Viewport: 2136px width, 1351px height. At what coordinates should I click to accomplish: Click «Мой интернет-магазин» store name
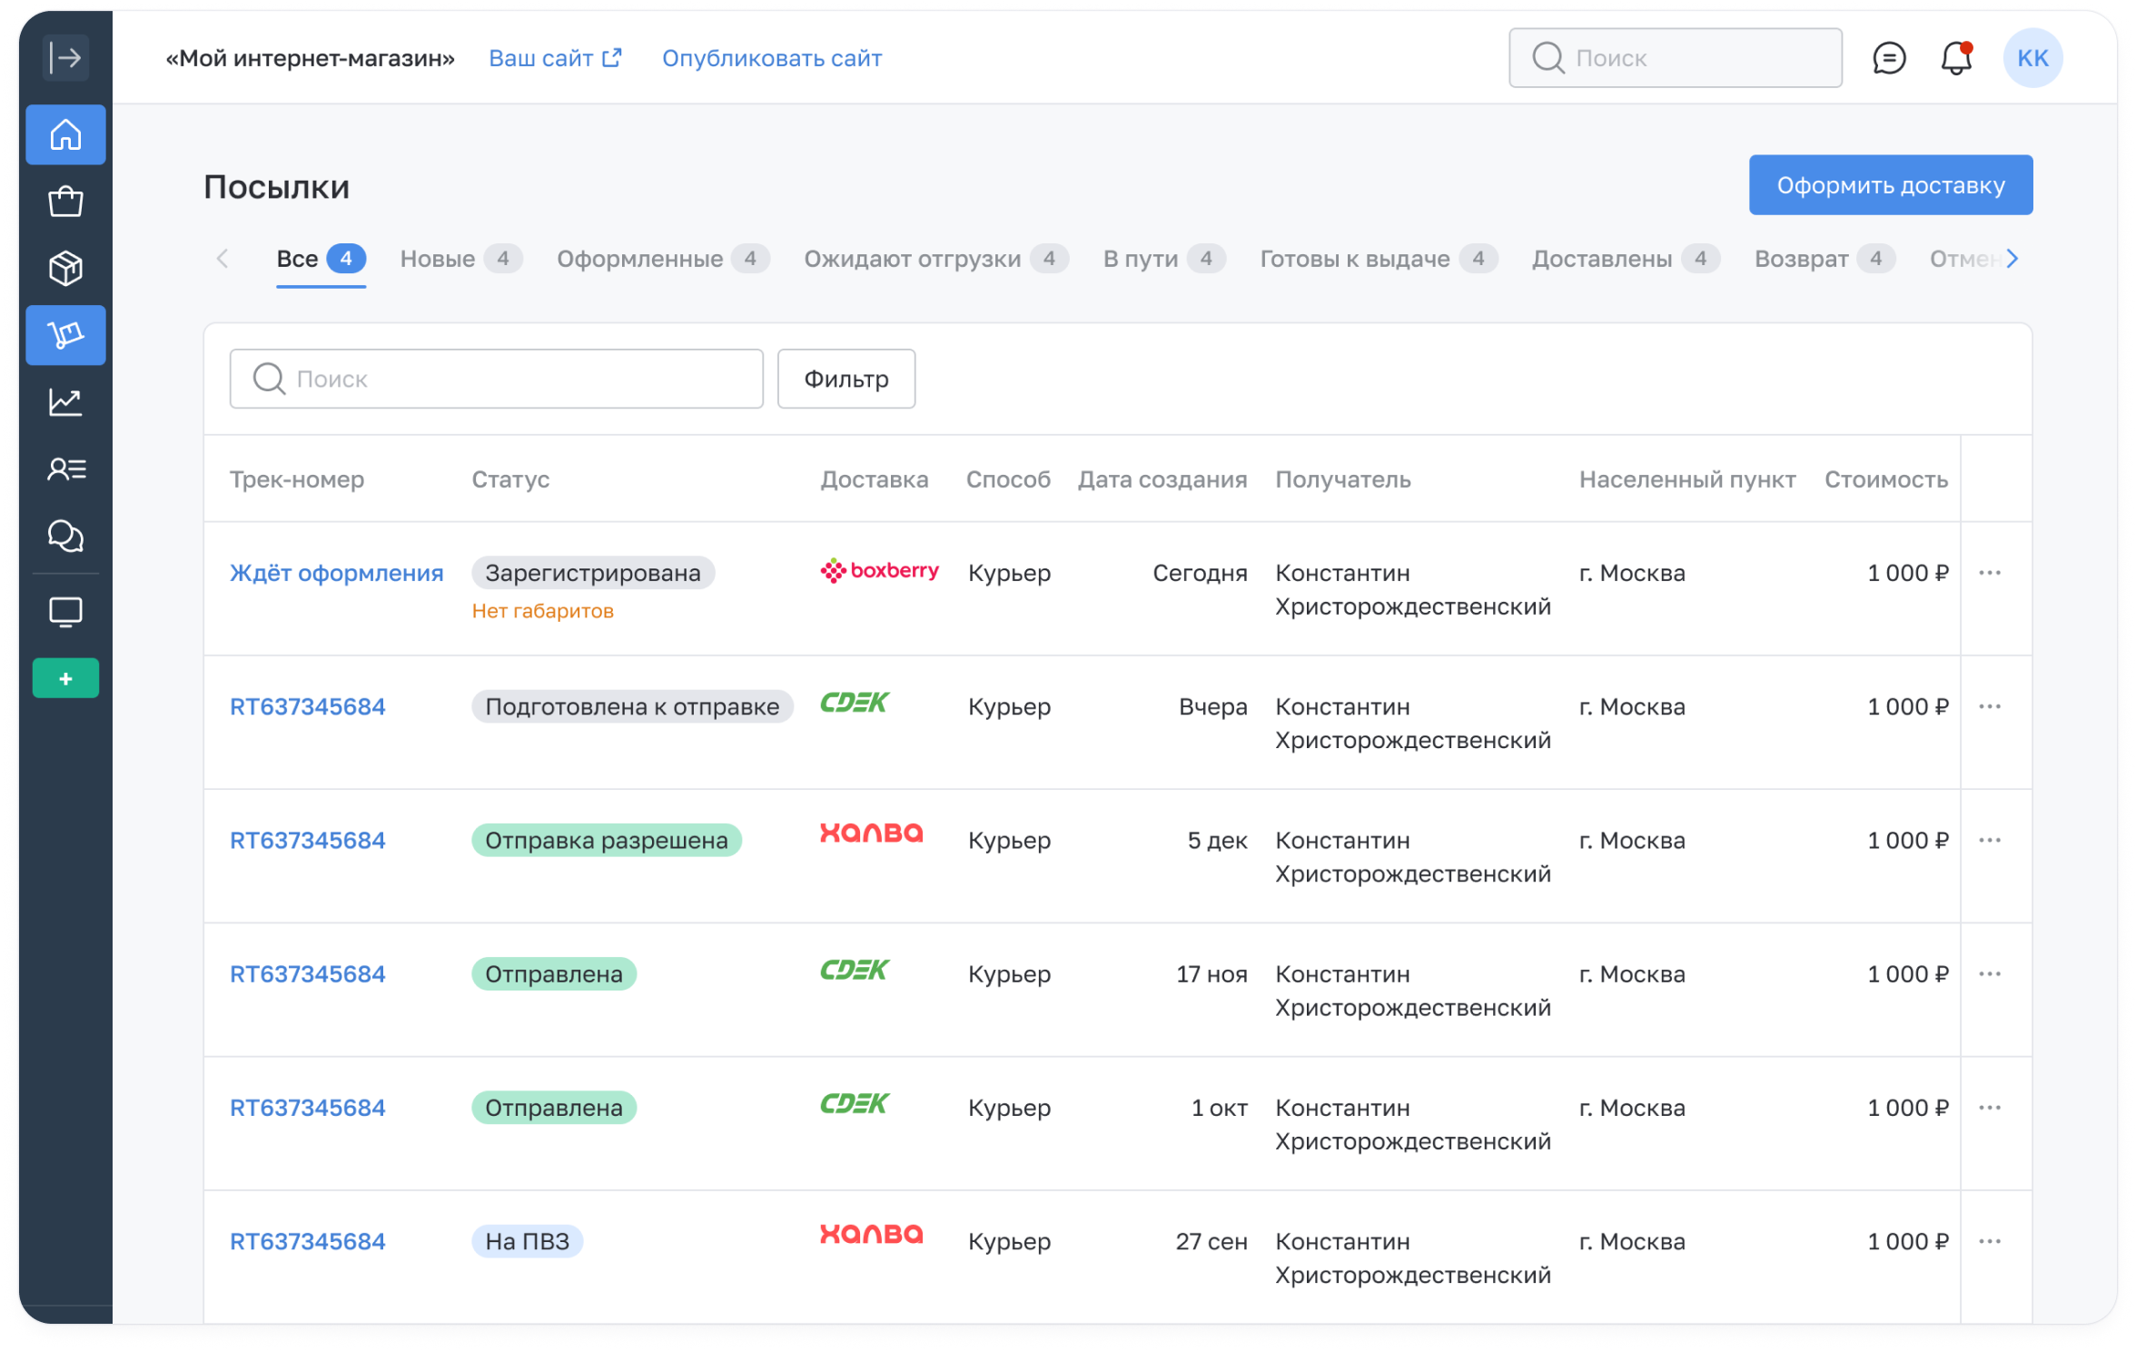[310, 58]
